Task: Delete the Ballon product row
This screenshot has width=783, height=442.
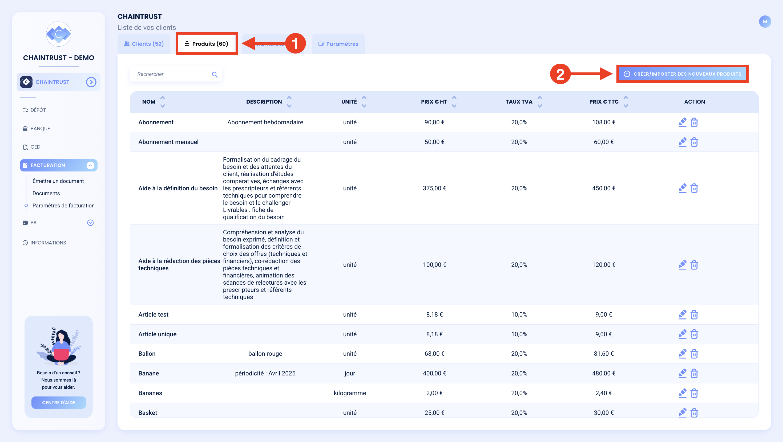Action: tap(694, 354)
